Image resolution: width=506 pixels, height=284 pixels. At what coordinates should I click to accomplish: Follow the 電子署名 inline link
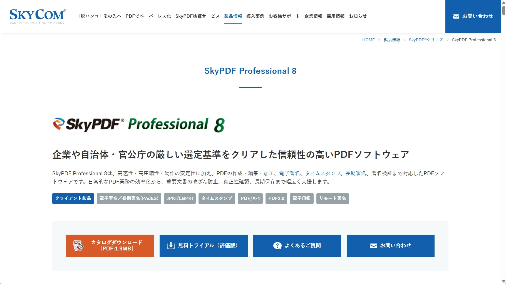[x=289, y=173]
